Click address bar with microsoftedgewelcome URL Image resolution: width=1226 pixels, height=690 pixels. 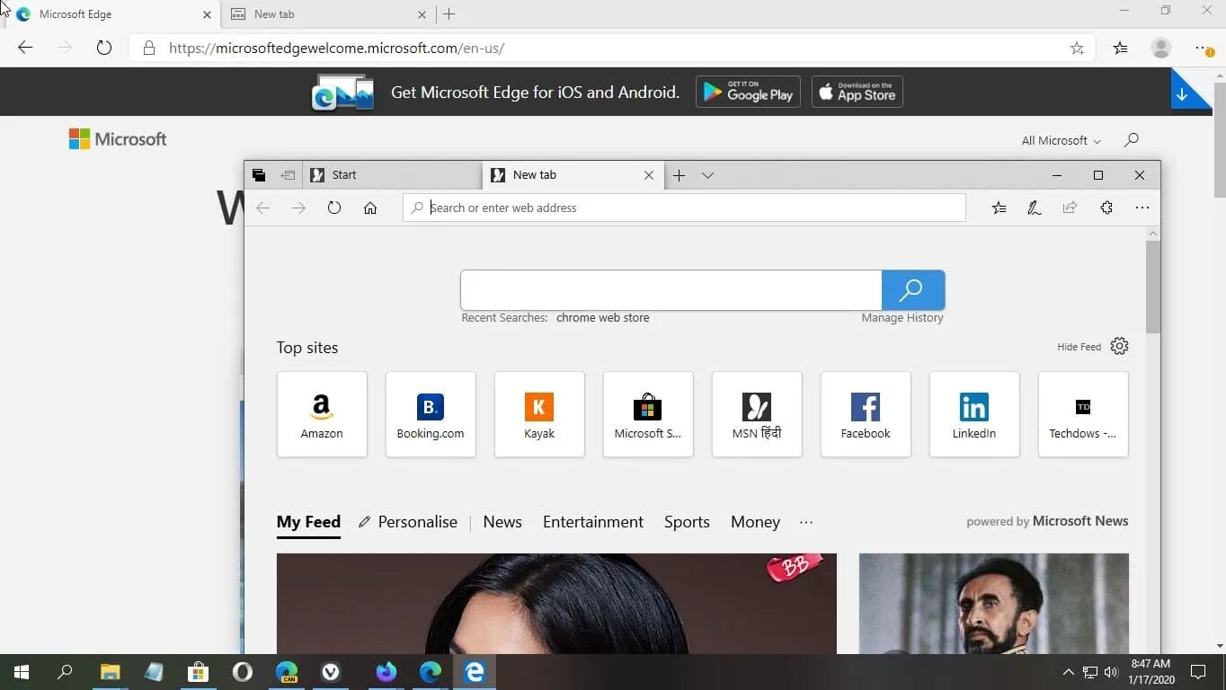click(x=611, y=49)
